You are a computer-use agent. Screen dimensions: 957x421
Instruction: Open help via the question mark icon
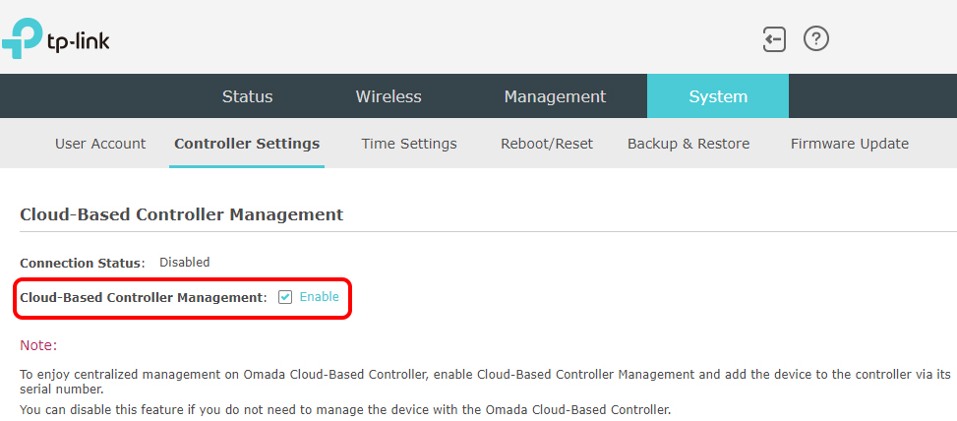coord(816,39)
